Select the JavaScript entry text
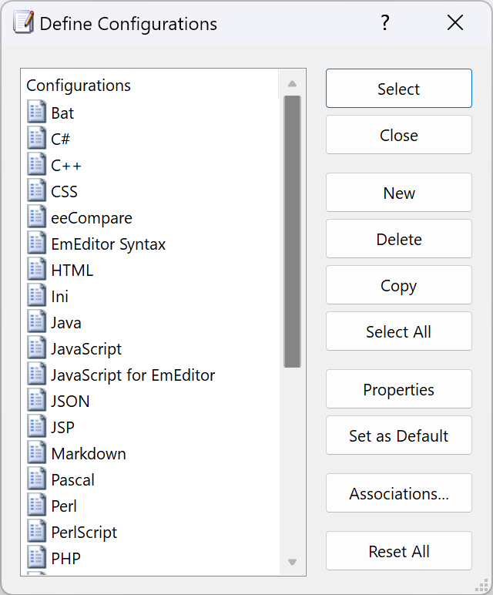493x595 pixels. (86, 349)
